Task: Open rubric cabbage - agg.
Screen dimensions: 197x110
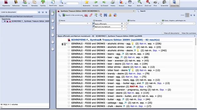Action: [x=111, y=103]
